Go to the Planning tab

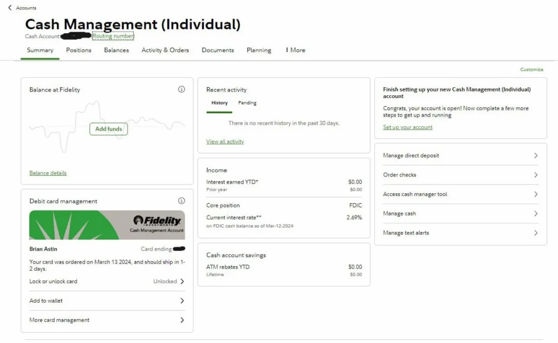point(259,50)
